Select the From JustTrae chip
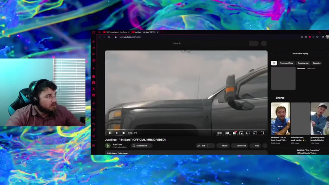The image size is (329, 185). pos(286,63)
